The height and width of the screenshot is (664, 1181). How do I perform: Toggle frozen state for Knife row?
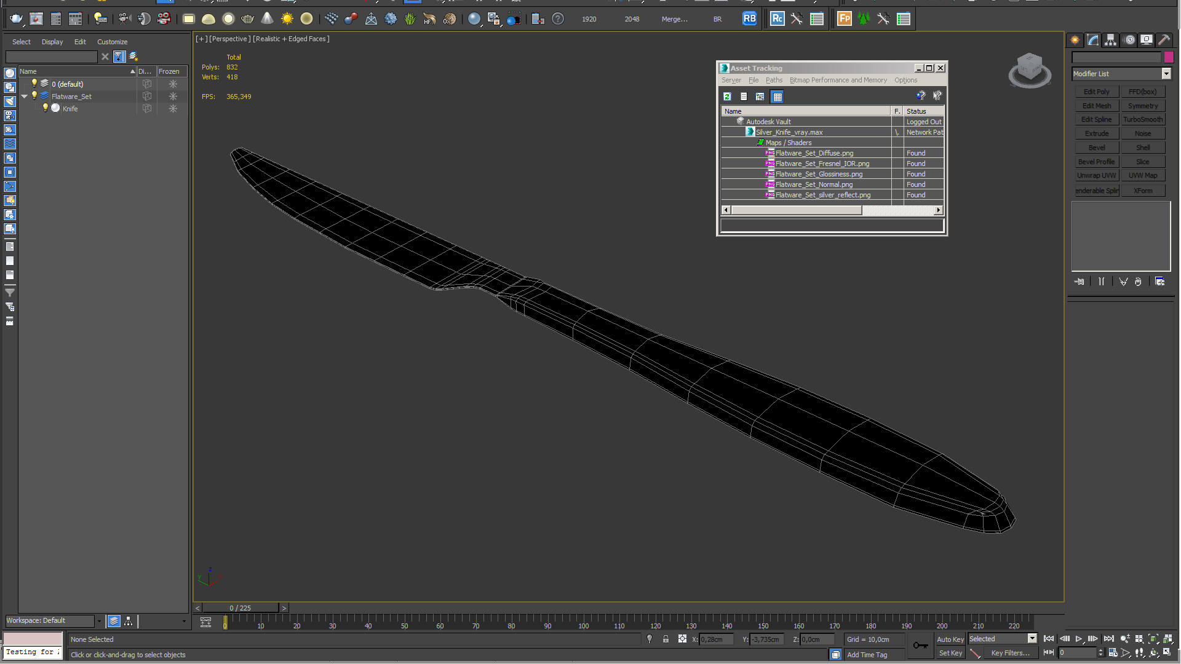[x=173, y=108]
